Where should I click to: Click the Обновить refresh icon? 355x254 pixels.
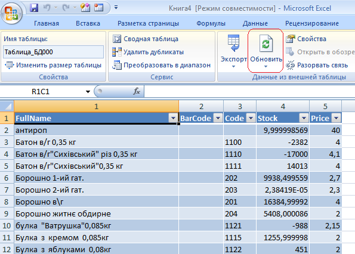tap(266, 43)
